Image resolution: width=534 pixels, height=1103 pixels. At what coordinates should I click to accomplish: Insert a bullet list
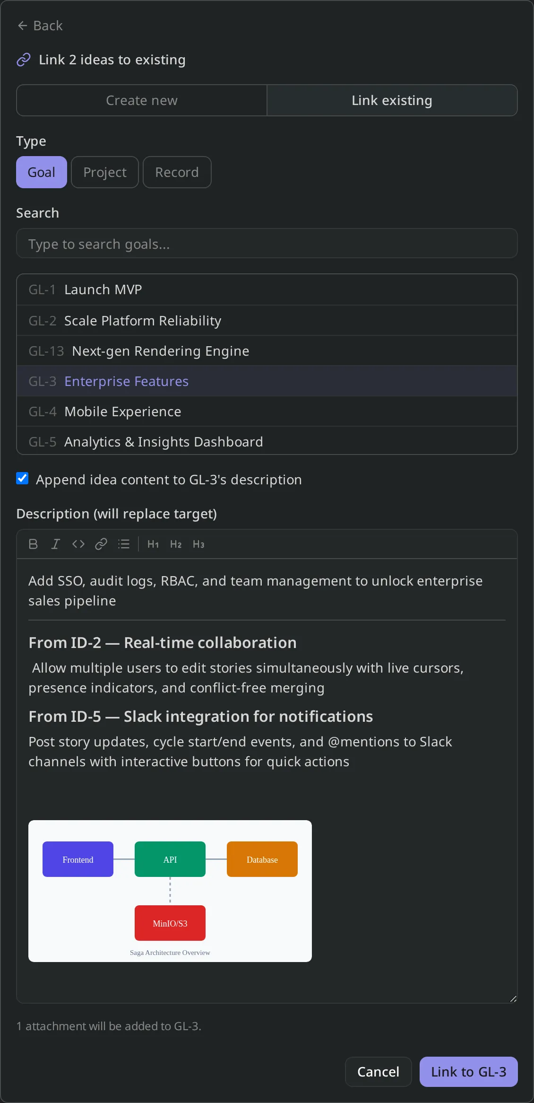click(124, 544)
